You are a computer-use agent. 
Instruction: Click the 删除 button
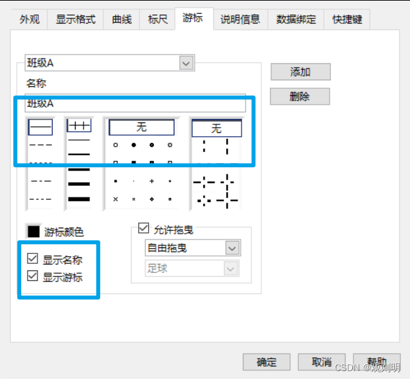[299, 97]
